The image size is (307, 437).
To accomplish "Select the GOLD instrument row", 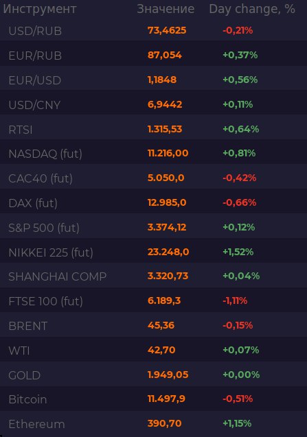I will (x=154, y=375).
